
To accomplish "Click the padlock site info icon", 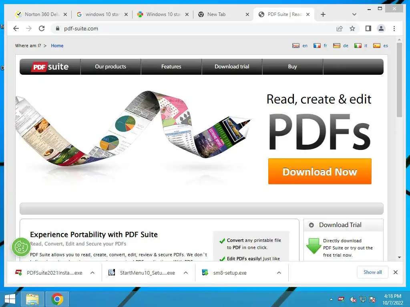I will [x=58, y=28].
